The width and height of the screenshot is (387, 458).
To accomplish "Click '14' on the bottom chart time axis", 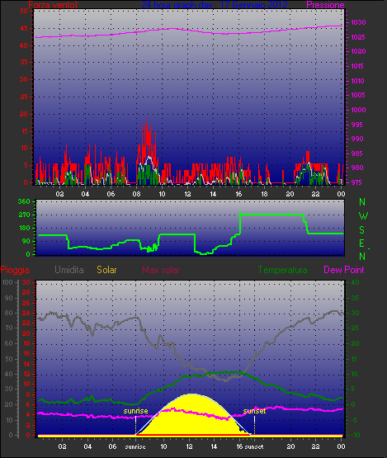I will [x=214, y=446].
